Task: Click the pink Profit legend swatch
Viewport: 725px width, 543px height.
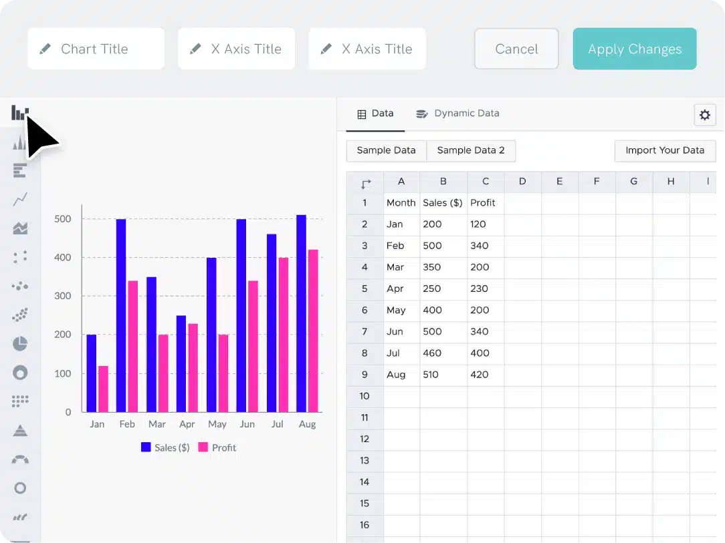Action: click(x=203, y=447)
